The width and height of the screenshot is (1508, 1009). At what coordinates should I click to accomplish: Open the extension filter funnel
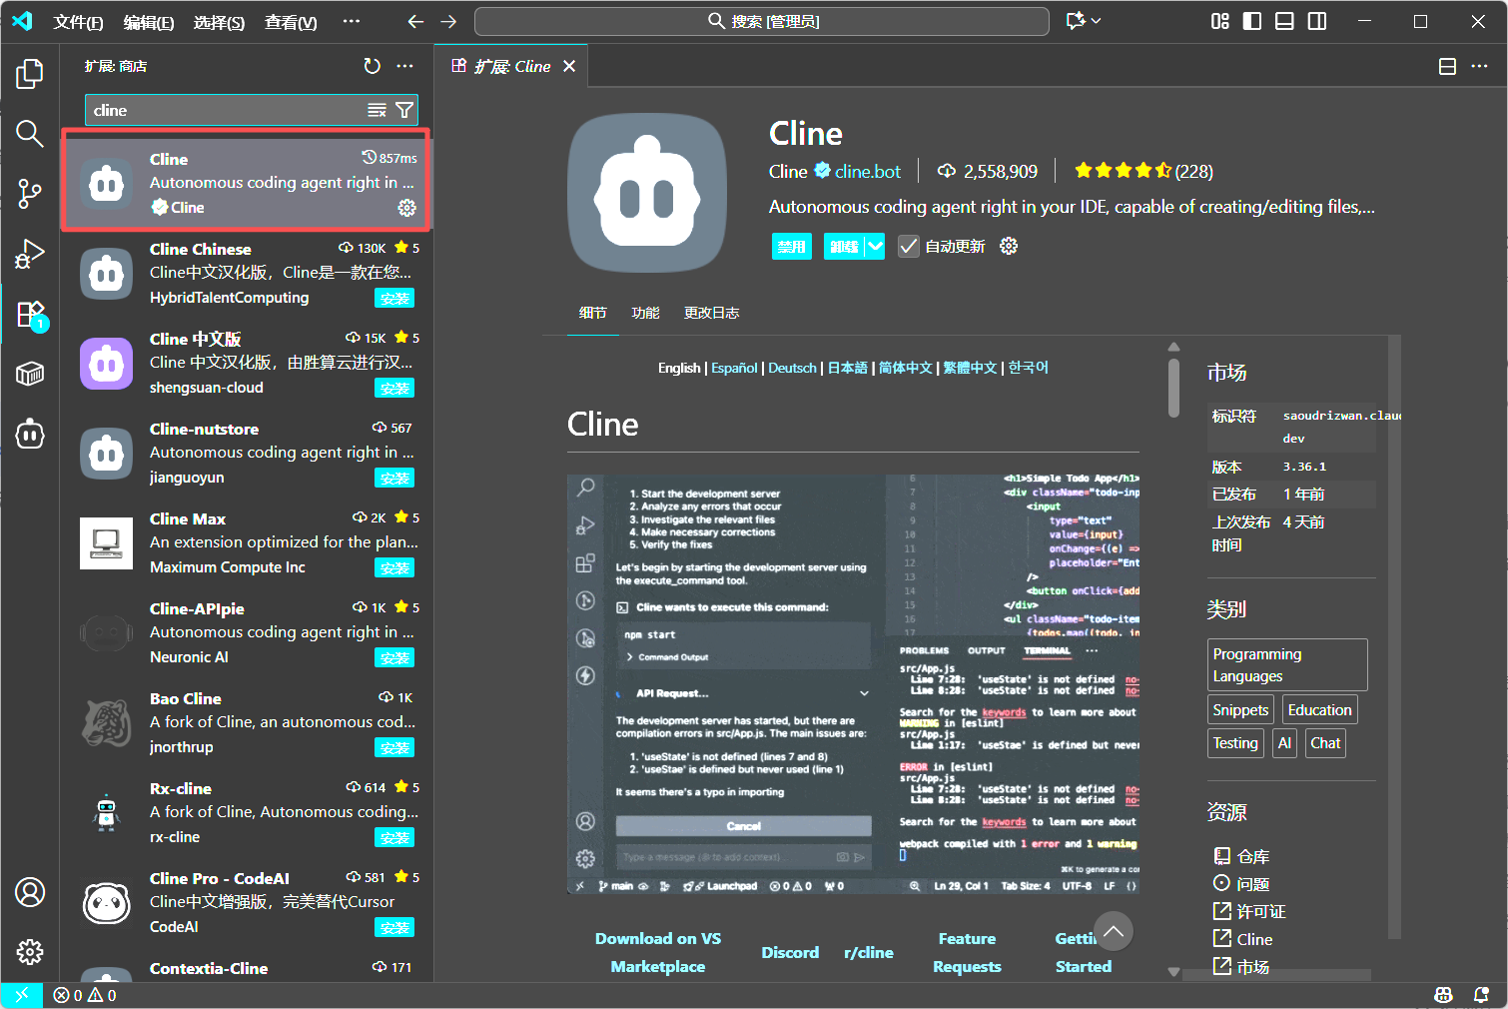pos(404,110)
